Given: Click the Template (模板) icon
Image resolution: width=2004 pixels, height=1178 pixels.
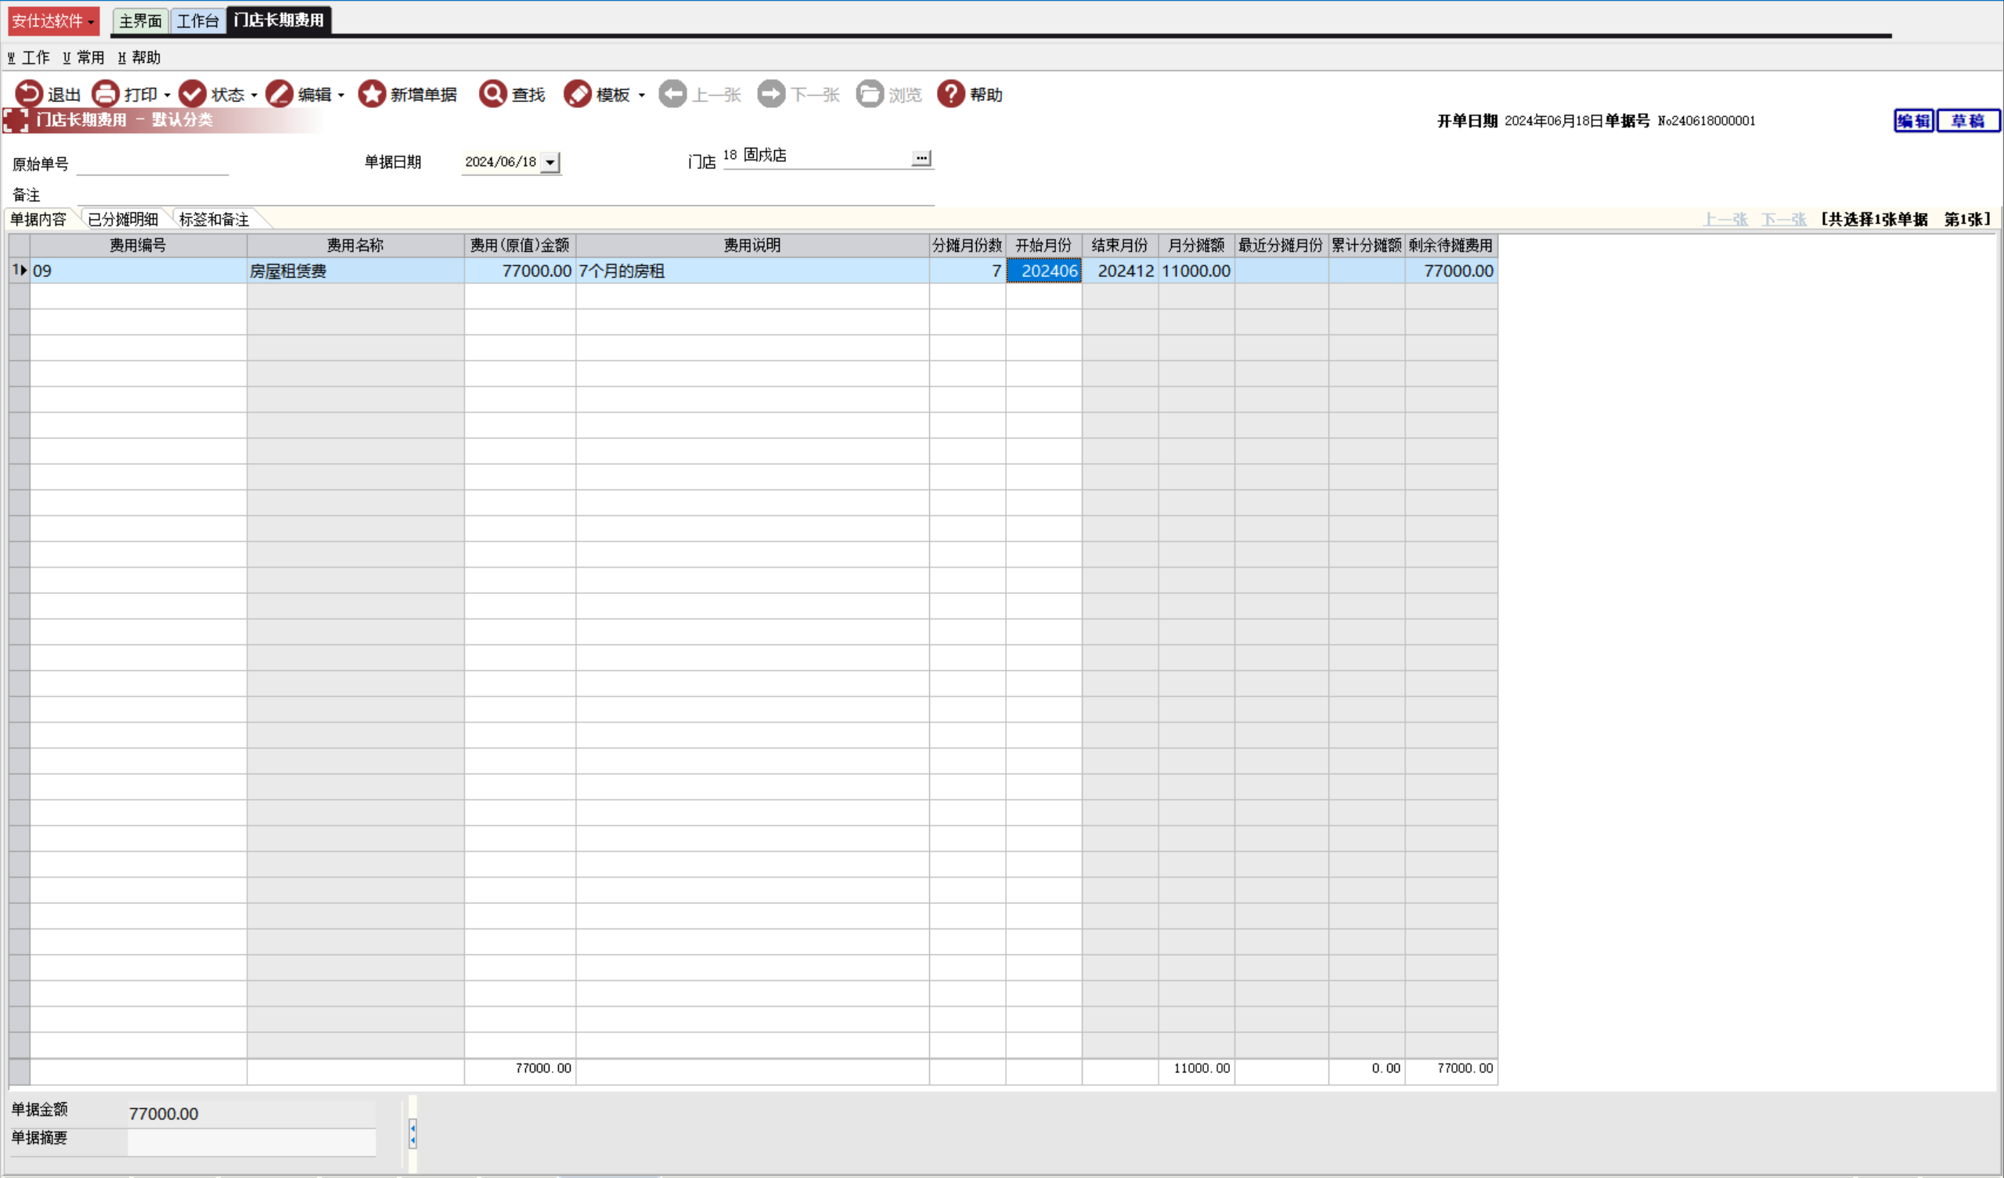Looking at the screenshot, I should click(578, 94).
